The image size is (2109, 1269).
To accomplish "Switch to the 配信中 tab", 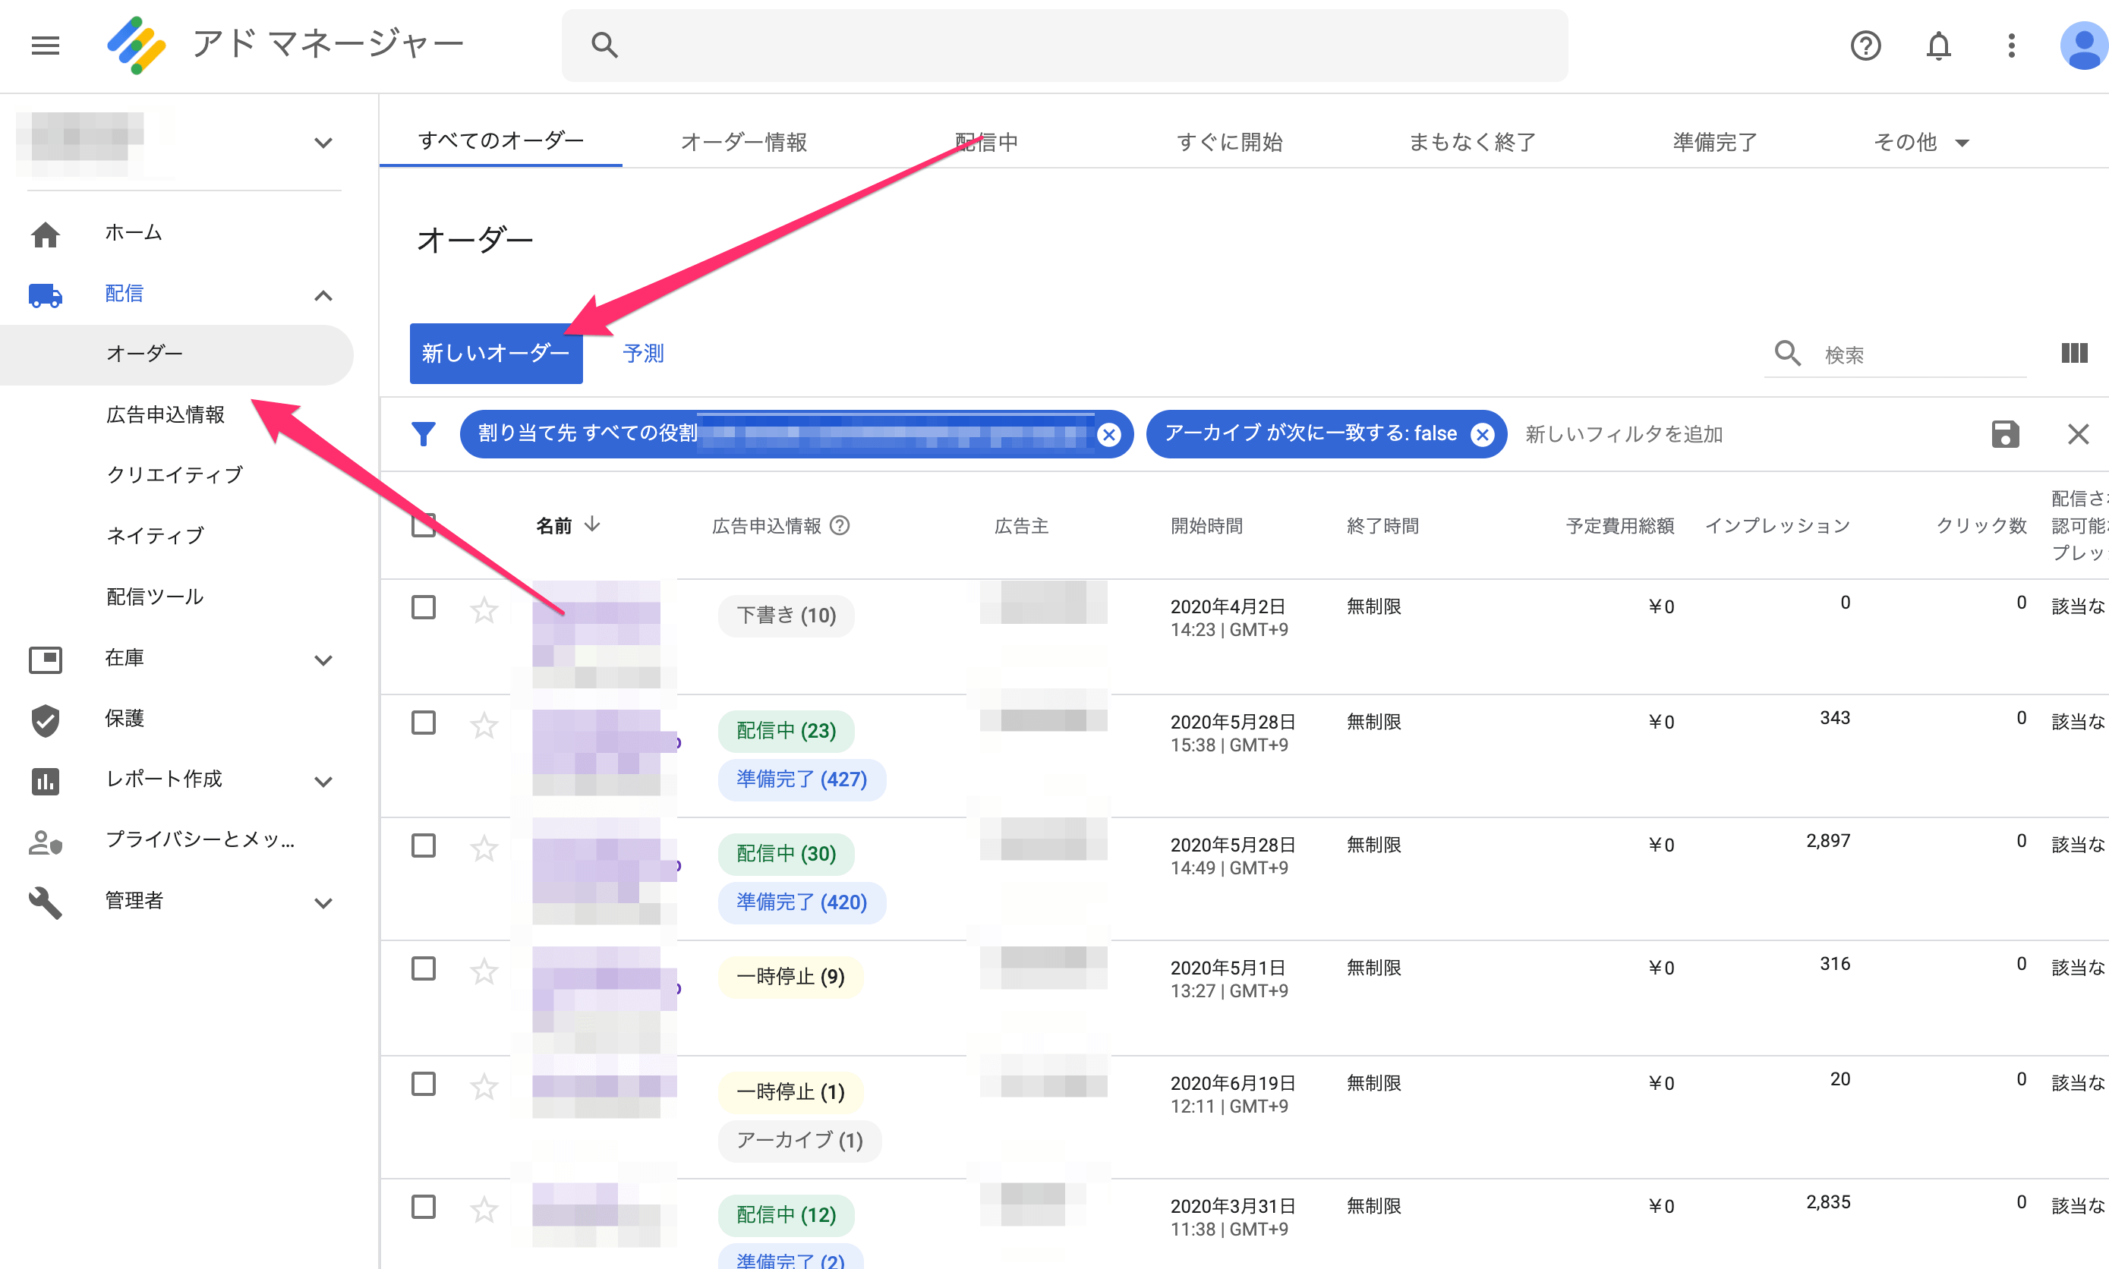I will (986, 142).
